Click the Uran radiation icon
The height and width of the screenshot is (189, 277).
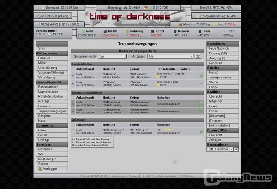[214, 24]
